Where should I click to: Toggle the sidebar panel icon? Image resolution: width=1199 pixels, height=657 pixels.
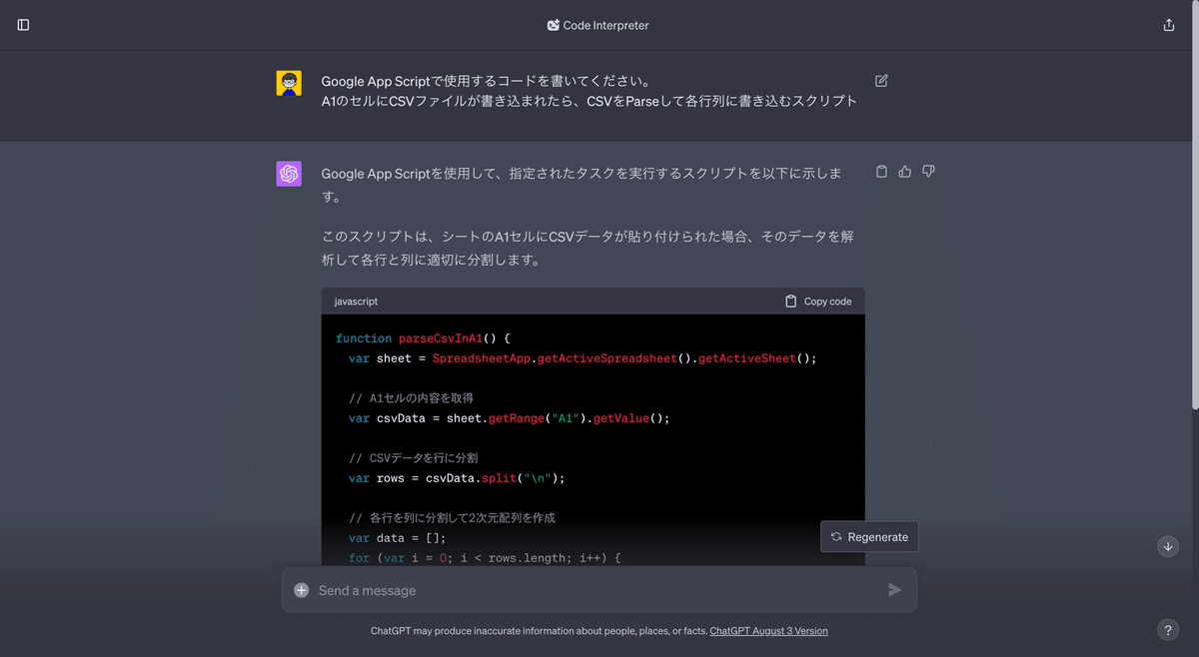(24, 25)
